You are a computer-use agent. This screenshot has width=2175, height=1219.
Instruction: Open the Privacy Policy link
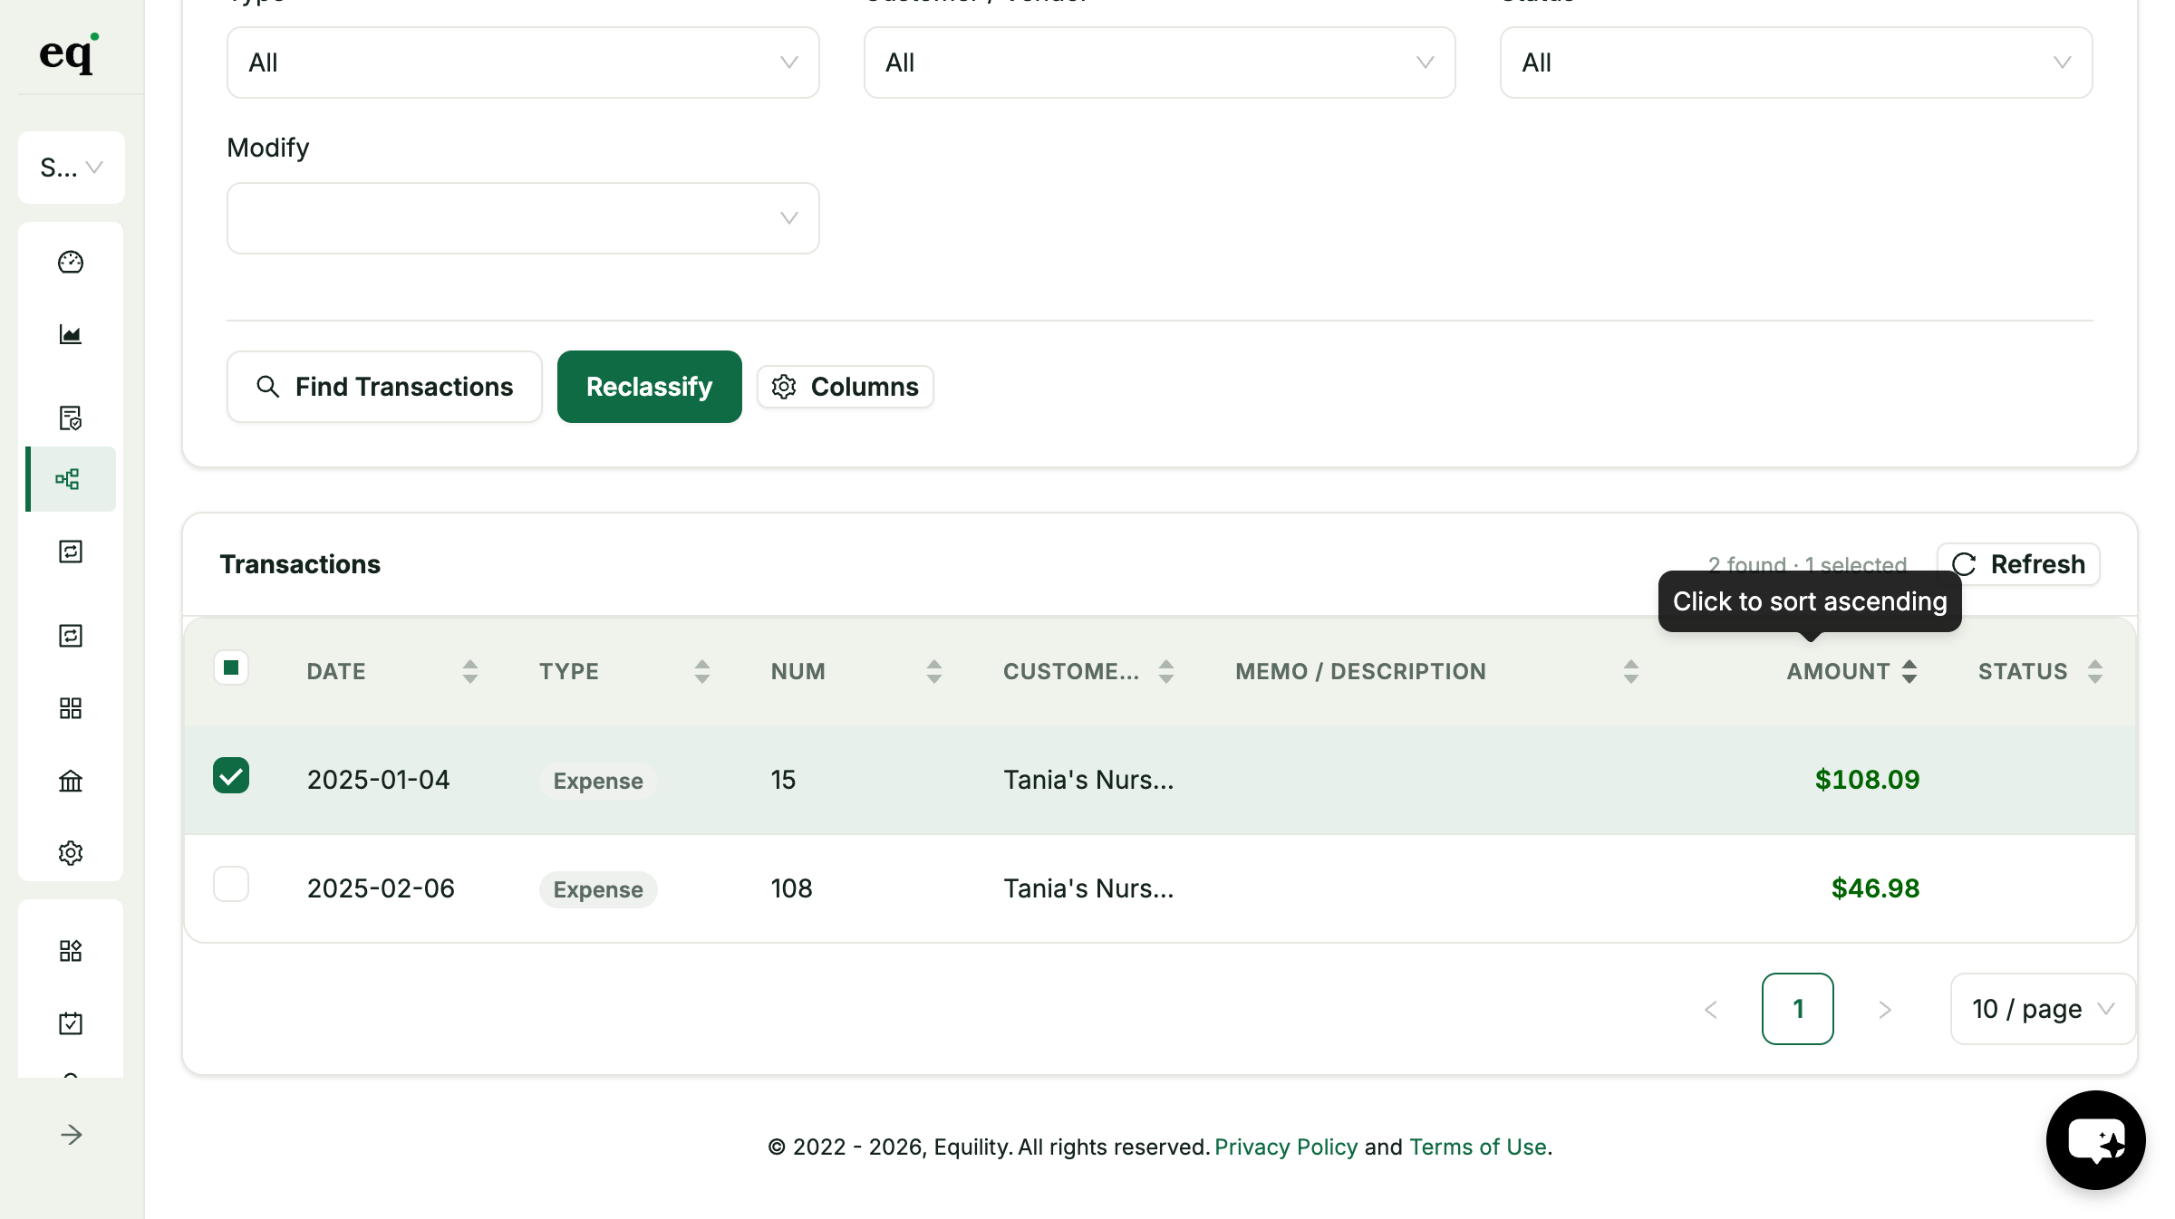1286,1147
